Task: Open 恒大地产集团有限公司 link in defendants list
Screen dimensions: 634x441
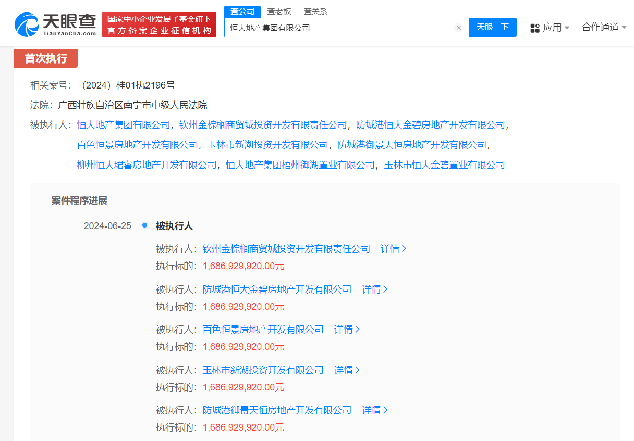Action: click(x=124, y=125)
